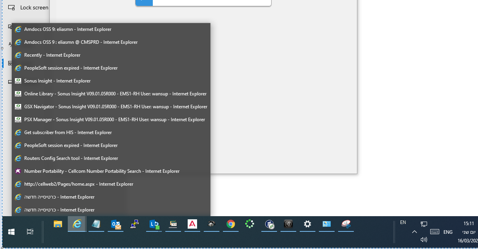Launch Google Chrome from the taskbar
478x249 pixels.
[231, 224]
